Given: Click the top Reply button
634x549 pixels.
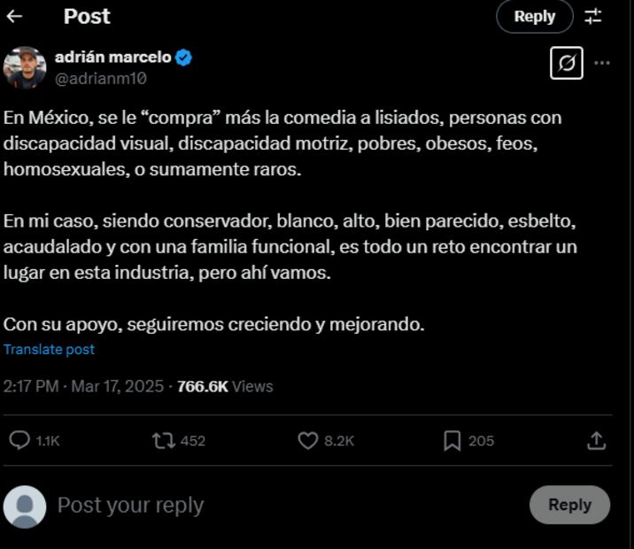Looking at the screenshot, I should (534, 16).
